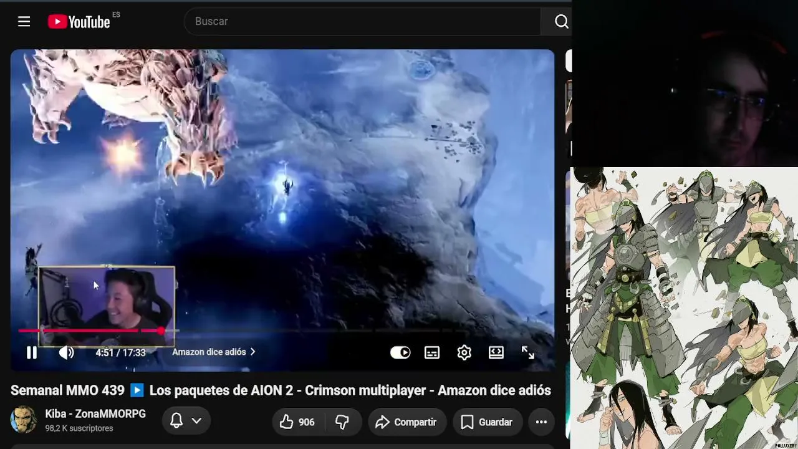Toggle the autoplay switch
The height and width of the screenshot is (449, 798).
[x=400, y=352]
